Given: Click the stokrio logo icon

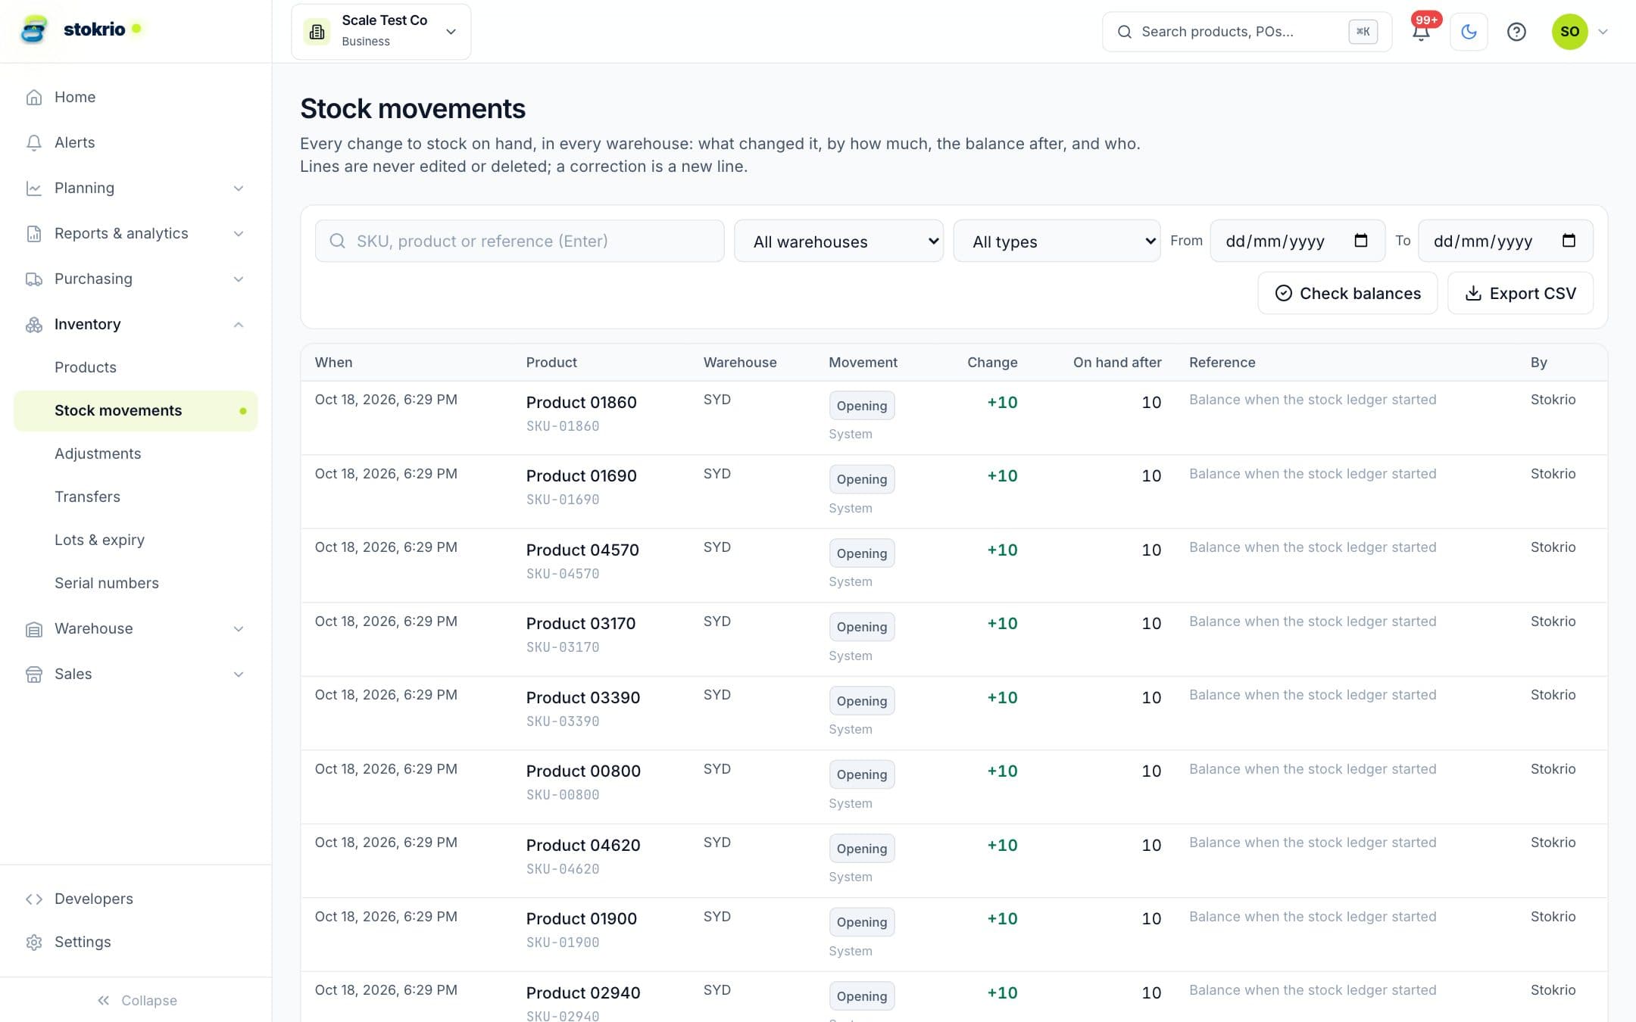Looking at the screenshot, I should 34,30.
